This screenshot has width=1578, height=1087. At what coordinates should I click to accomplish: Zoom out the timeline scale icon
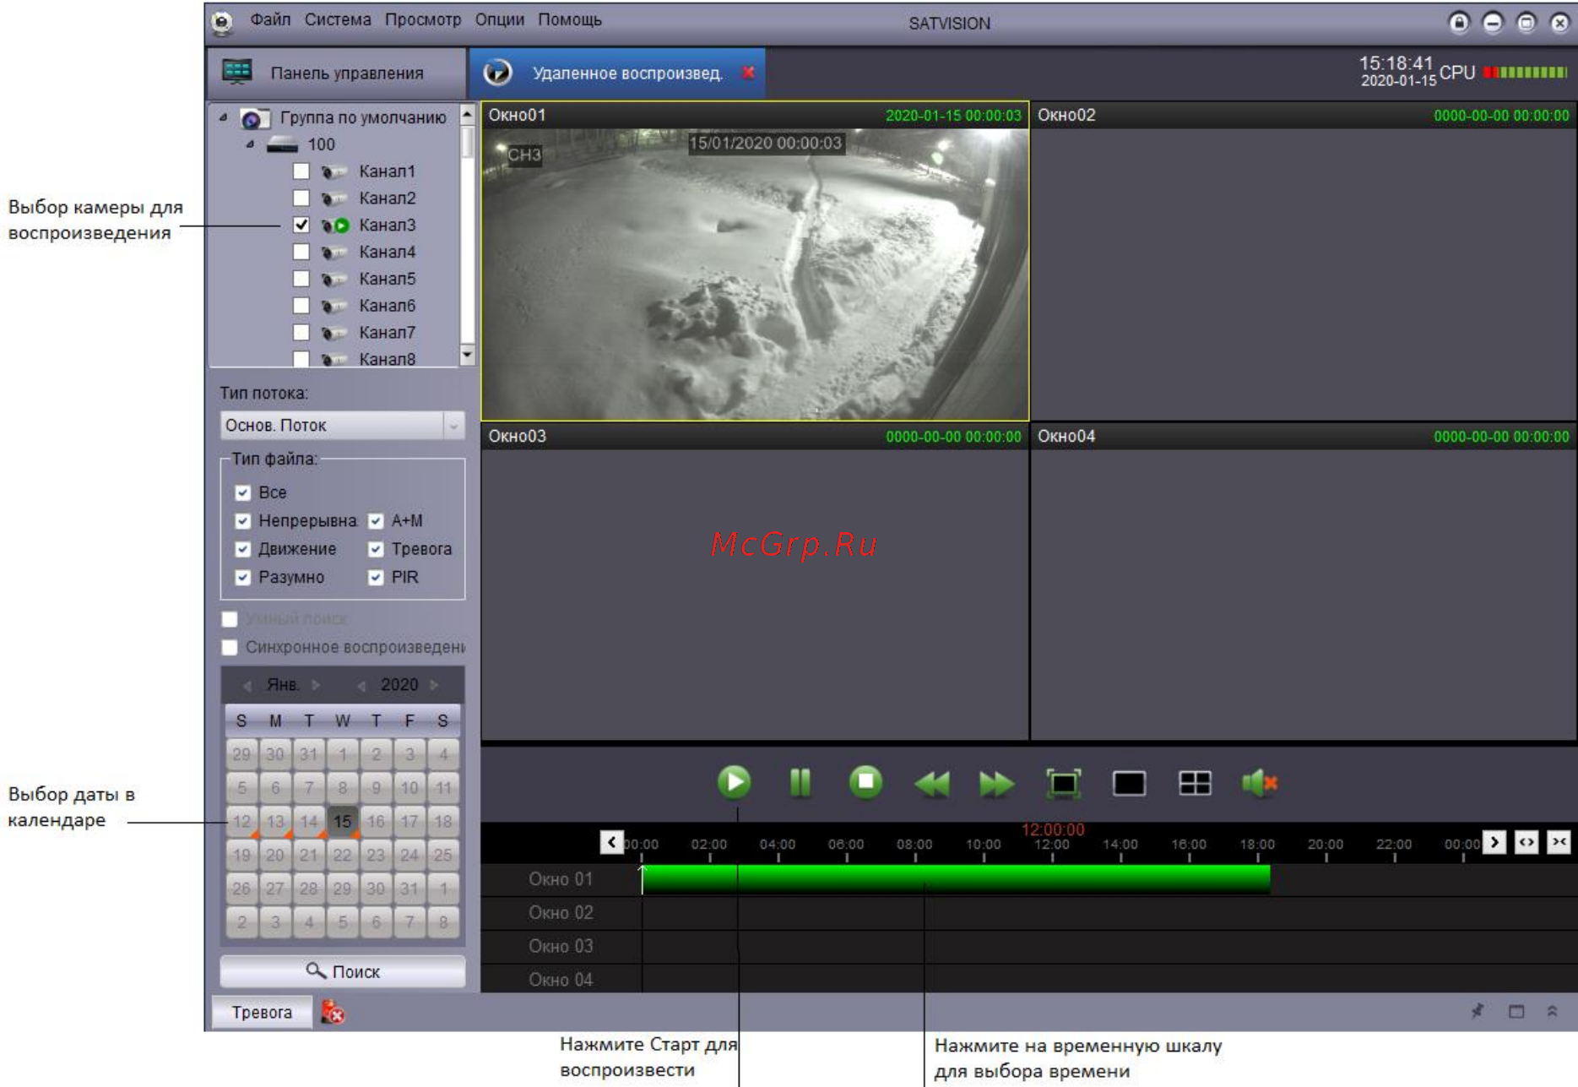point(1526,842)
